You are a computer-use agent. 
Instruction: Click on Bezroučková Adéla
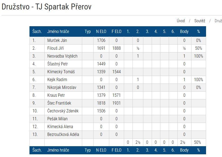point(63,135)
